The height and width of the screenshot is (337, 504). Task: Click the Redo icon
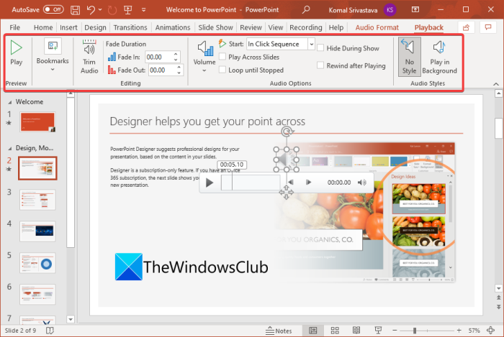(112, 10)
